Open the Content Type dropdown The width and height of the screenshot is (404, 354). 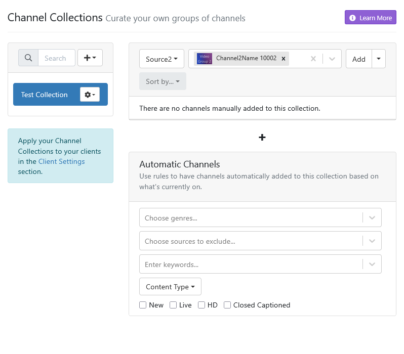point(170,287)
